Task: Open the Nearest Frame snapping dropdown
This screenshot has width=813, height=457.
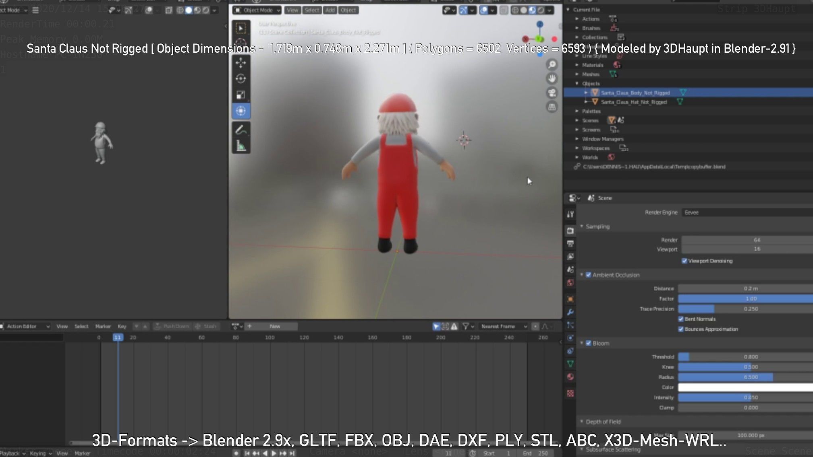Action: (x=504, y=326)
